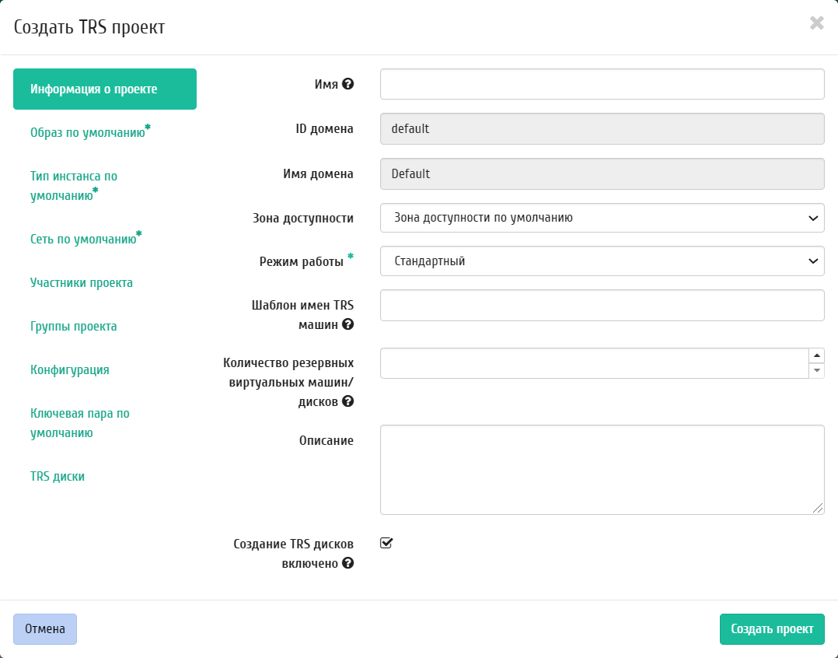Select Сеть по умолчанию tab
The image size is (838, 658).
point(83,239)
